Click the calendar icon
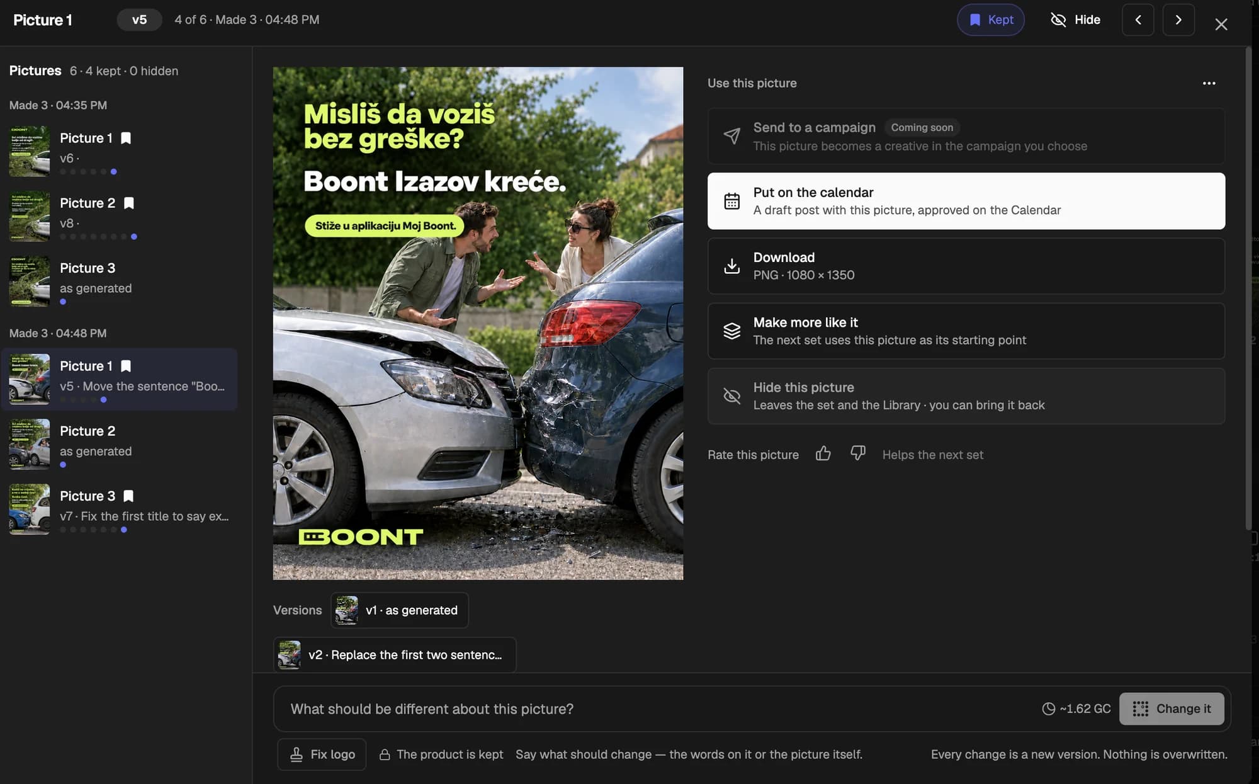The width and height of the screenshot is (1259, 784). 731,201
